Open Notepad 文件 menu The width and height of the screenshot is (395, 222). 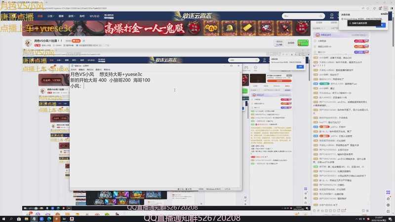(x=73, y=70)
